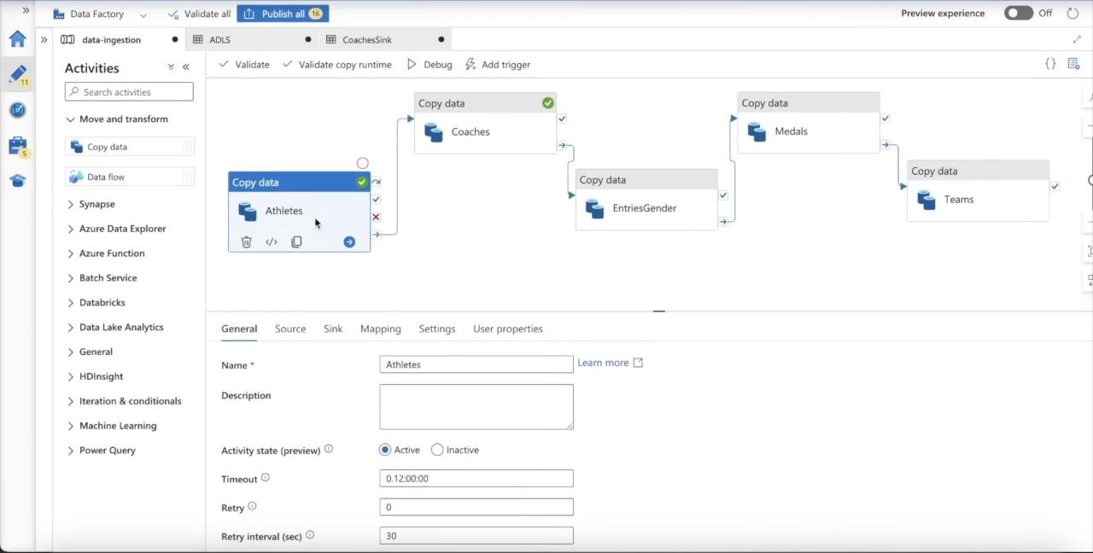This screenshot has width=1093, height=553.
Task: Open the Learn more link
Action: (x=610, y=363)
